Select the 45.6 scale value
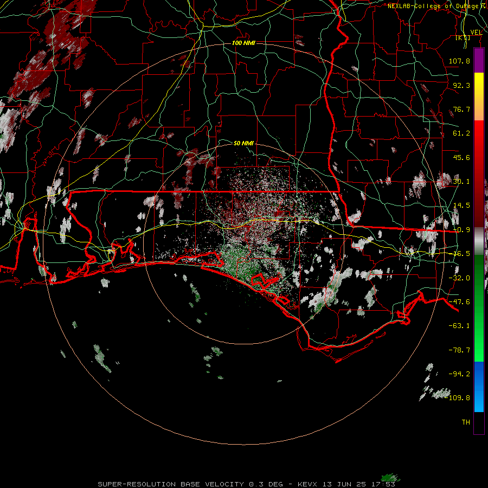Image resolution: width=488 pixels, height=488 pixels. click(x=461, y=157)
